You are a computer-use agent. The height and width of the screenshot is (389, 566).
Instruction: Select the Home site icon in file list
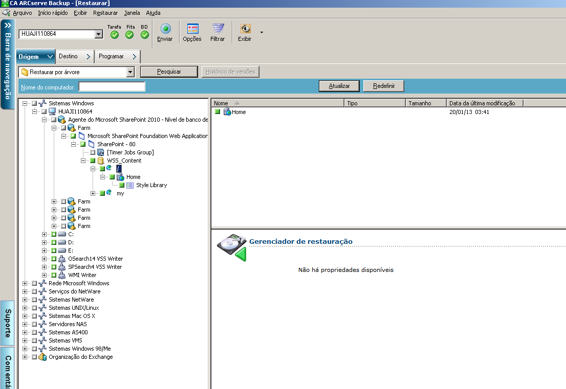click(227, 112)
